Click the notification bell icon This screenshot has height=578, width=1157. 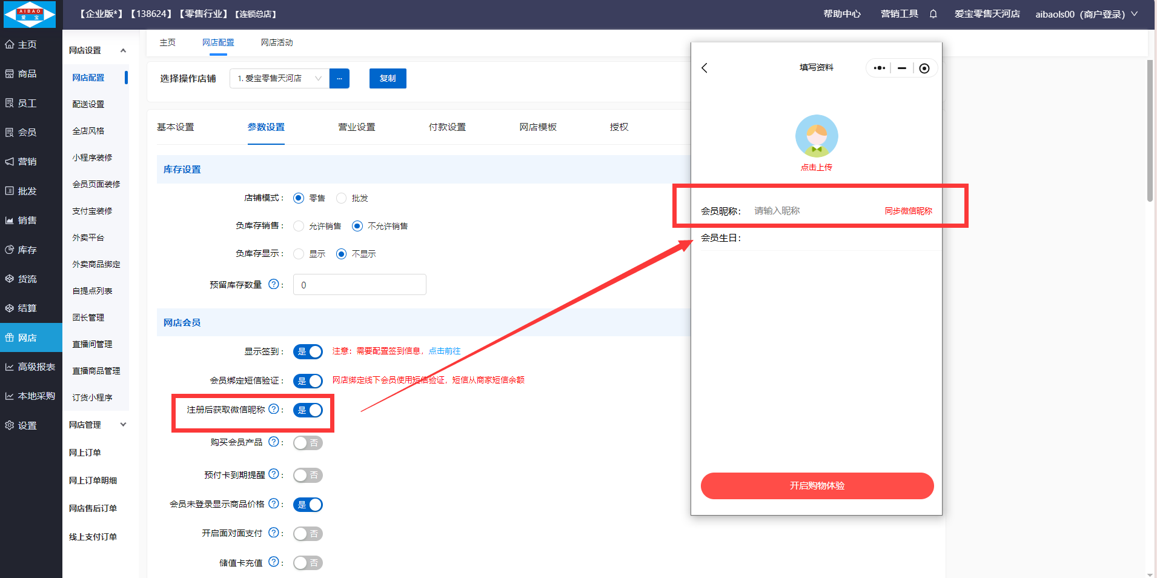(933, 14)
